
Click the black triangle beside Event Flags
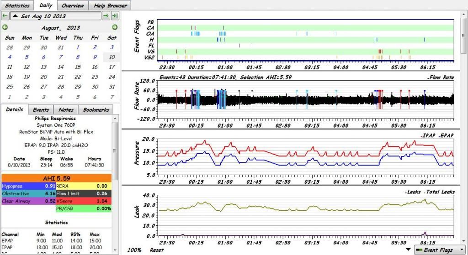408,250
